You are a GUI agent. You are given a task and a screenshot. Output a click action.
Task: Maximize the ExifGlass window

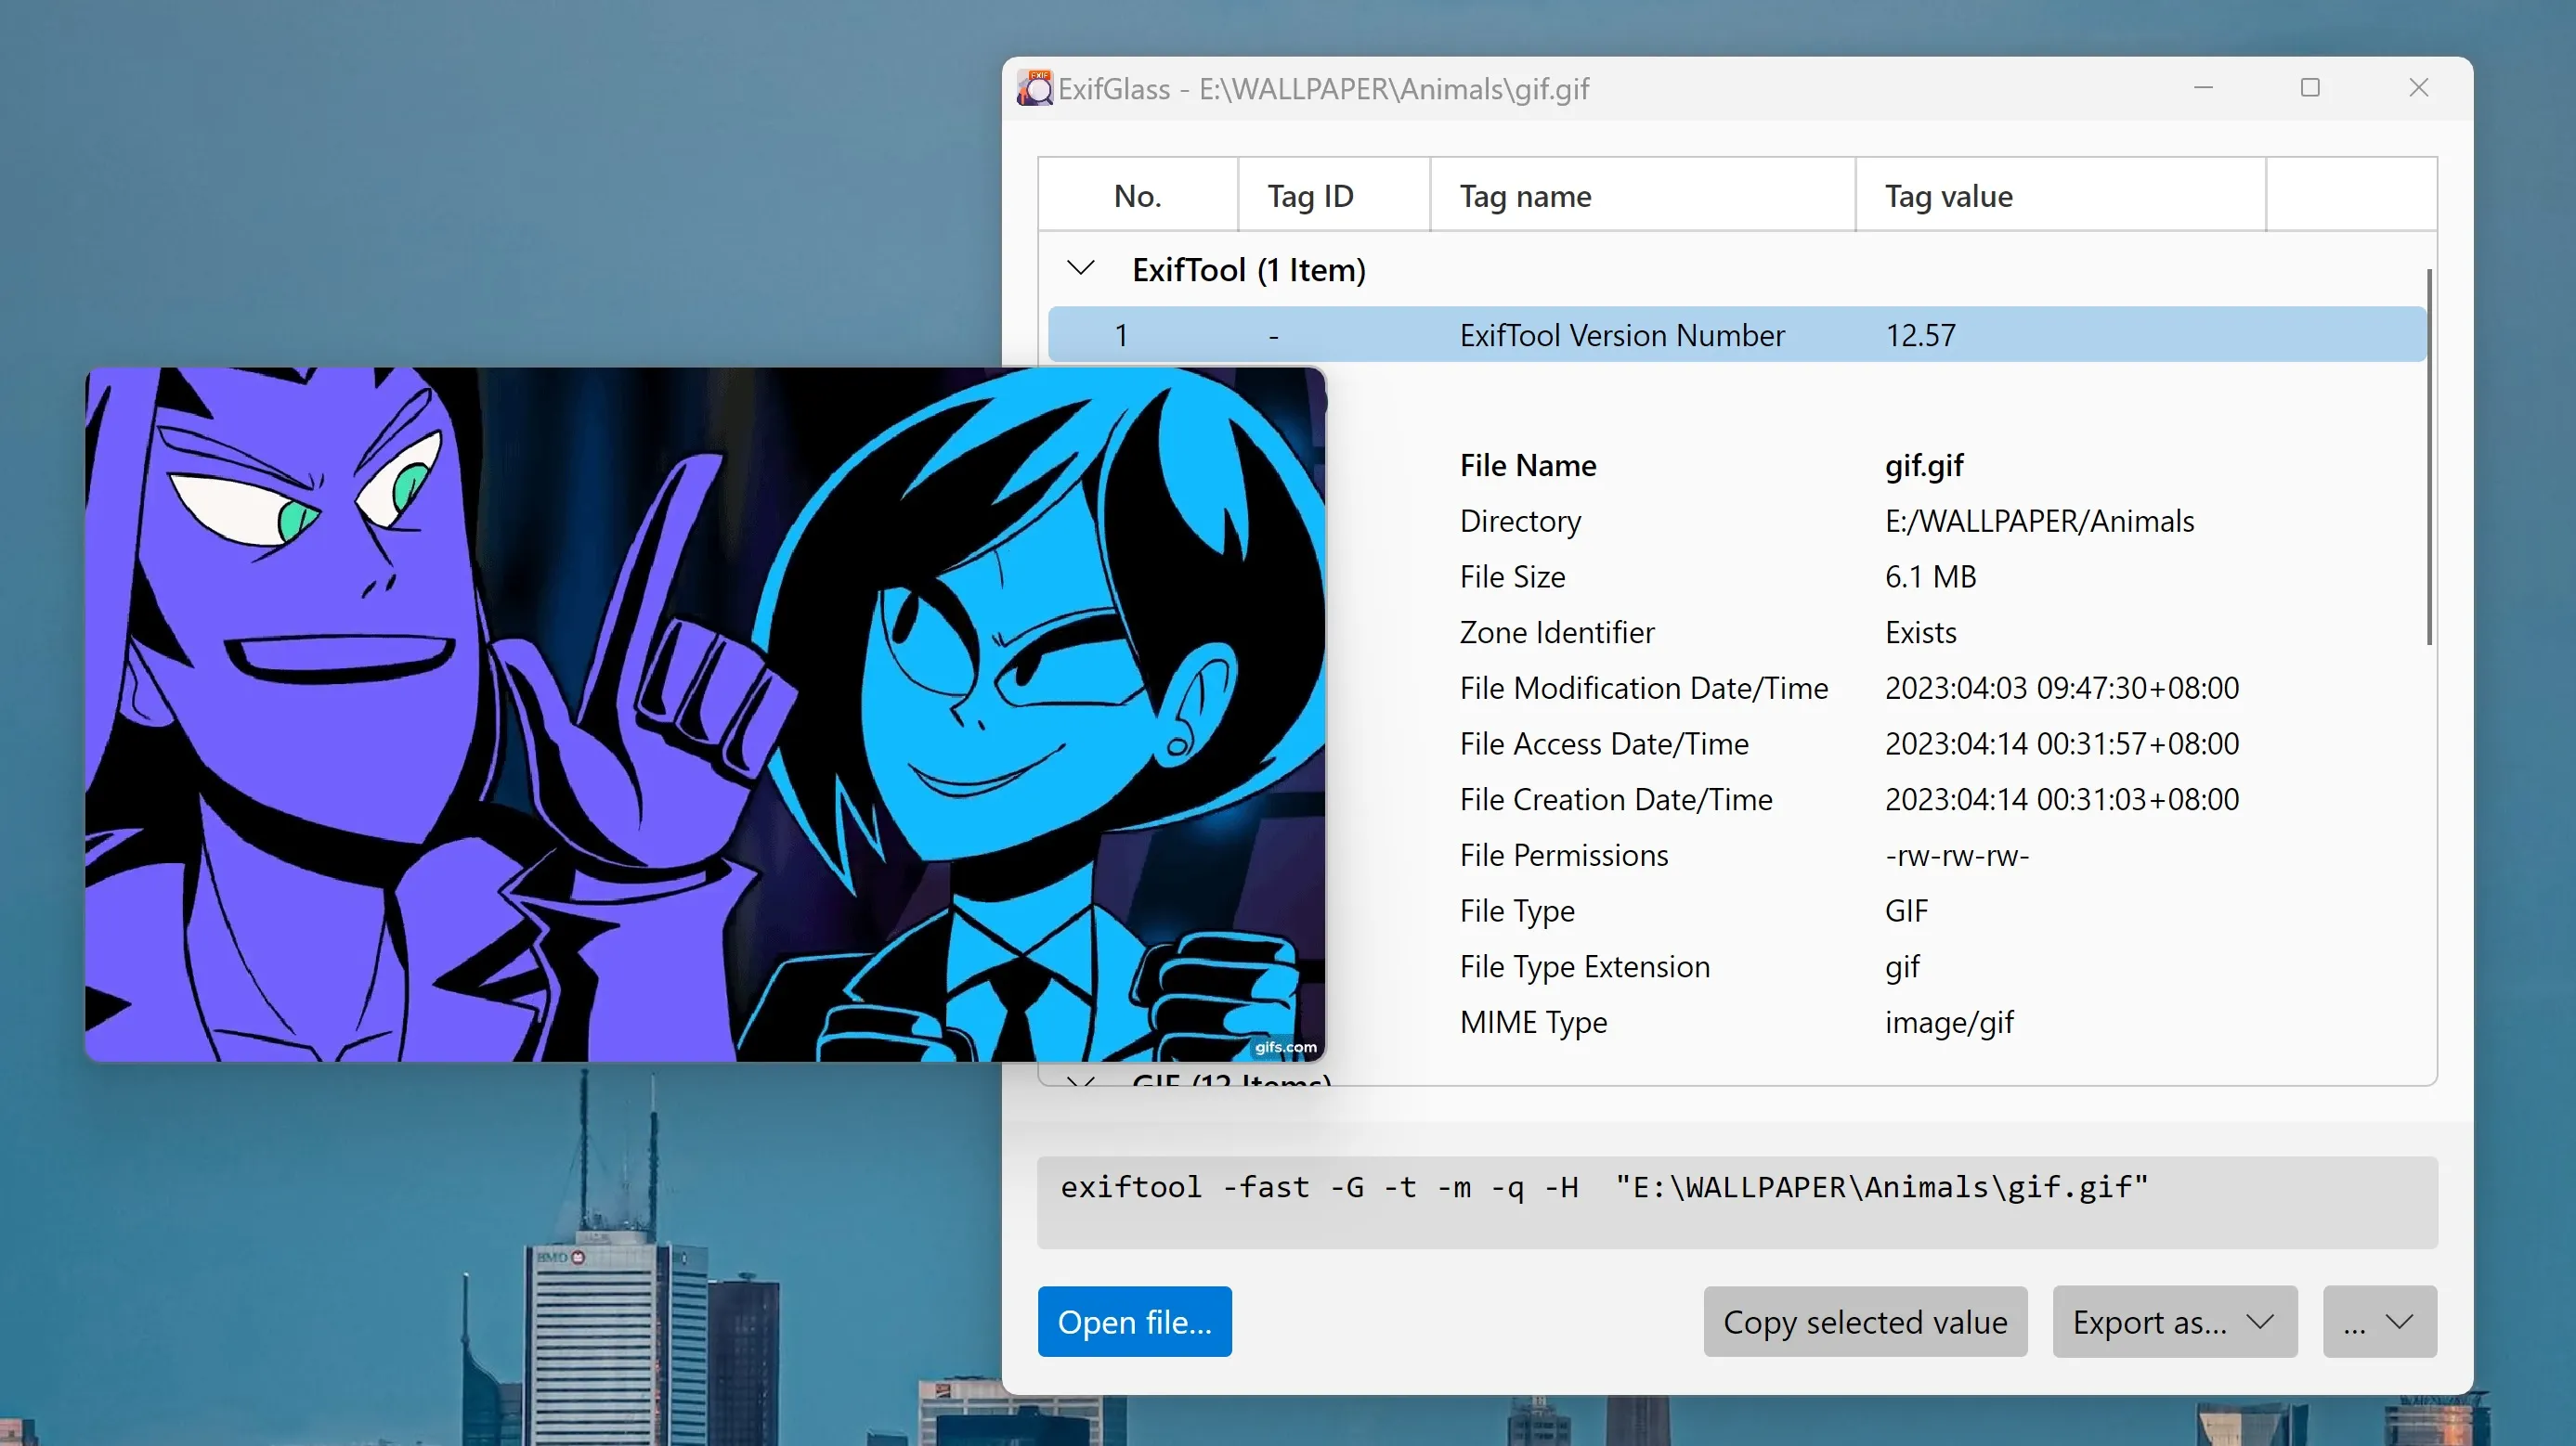point(2310,88)
